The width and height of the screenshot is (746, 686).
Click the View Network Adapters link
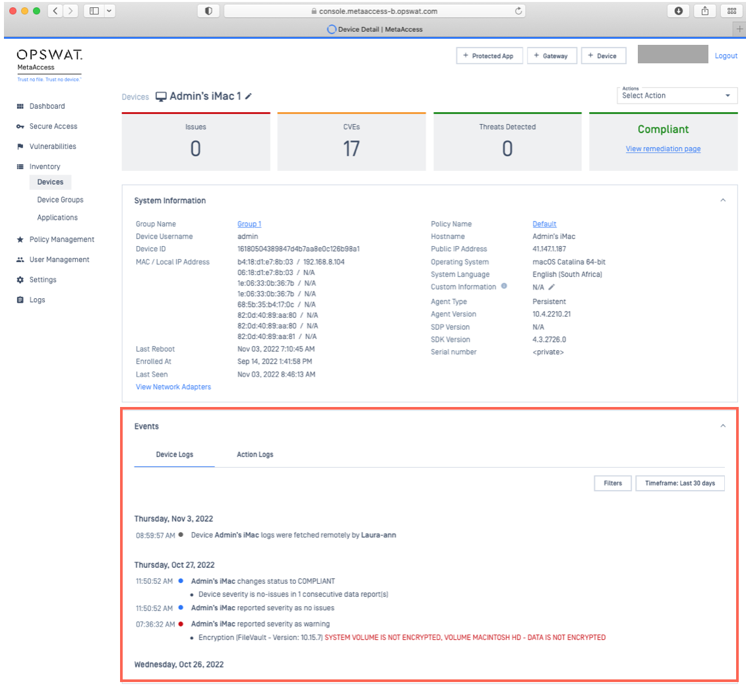pyautogui.click(x=173, y=387)
